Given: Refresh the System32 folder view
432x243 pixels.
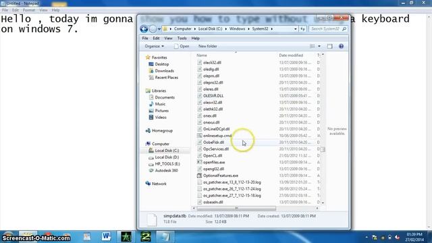Looking at the screenshot, I should pos(303,28).
